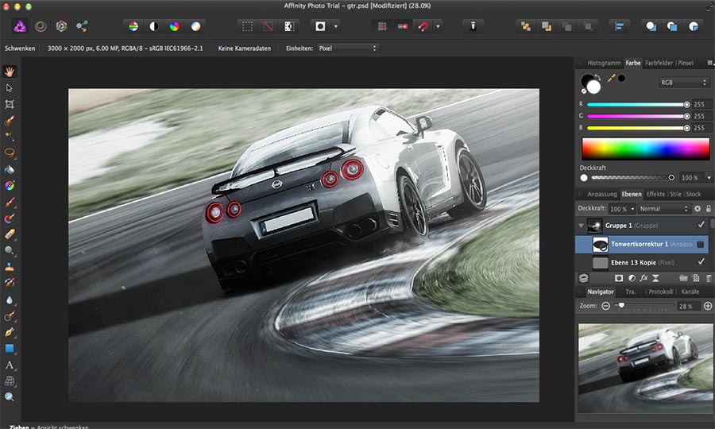Select the blue Rectangle shape tool
This screenshot has width=715, height=429.
[9, 349]
